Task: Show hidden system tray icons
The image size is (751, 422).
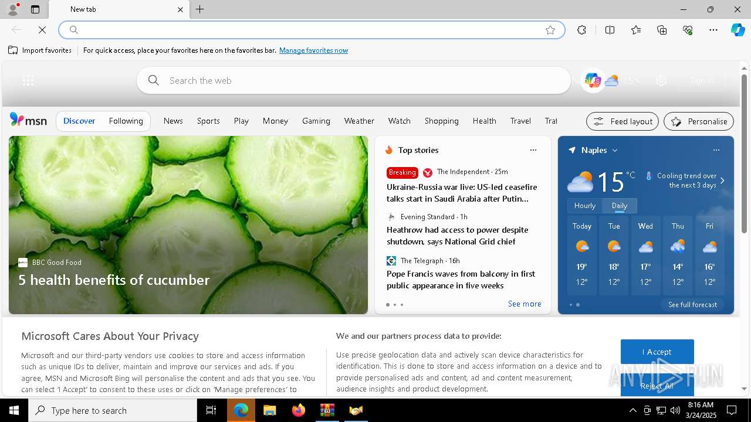Action: tap(632, 410)
